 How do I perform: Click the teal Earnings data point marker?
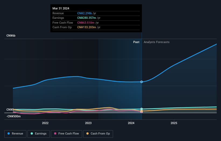click(x=142, y=109)
